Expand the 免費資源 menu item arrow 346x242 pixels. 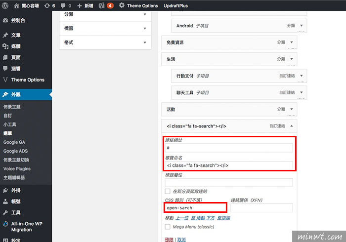coord(292,42)
